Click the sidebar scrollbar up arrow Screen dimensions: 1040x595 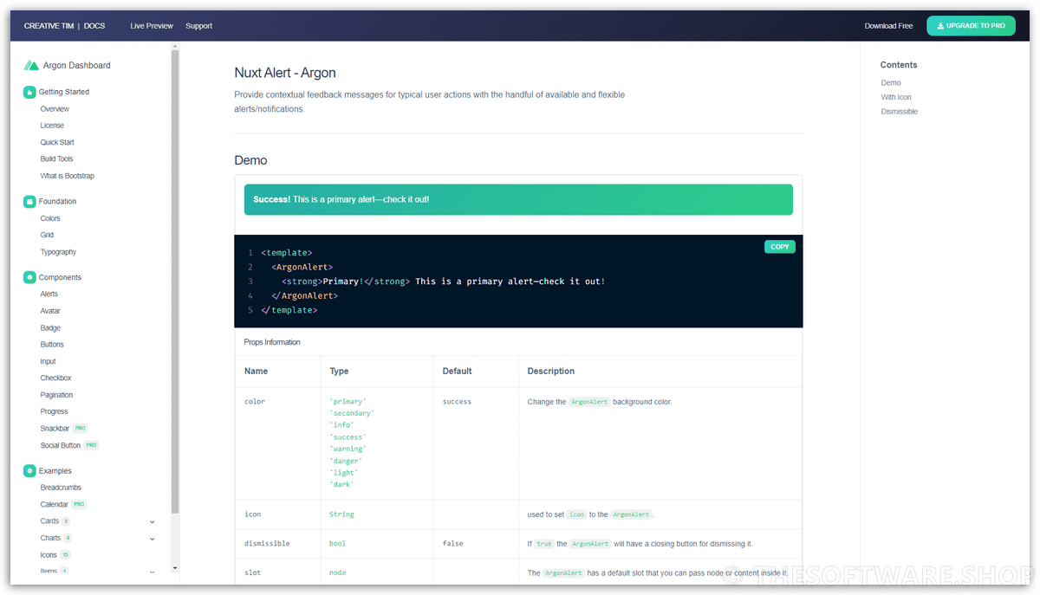(x=175, y=45)
